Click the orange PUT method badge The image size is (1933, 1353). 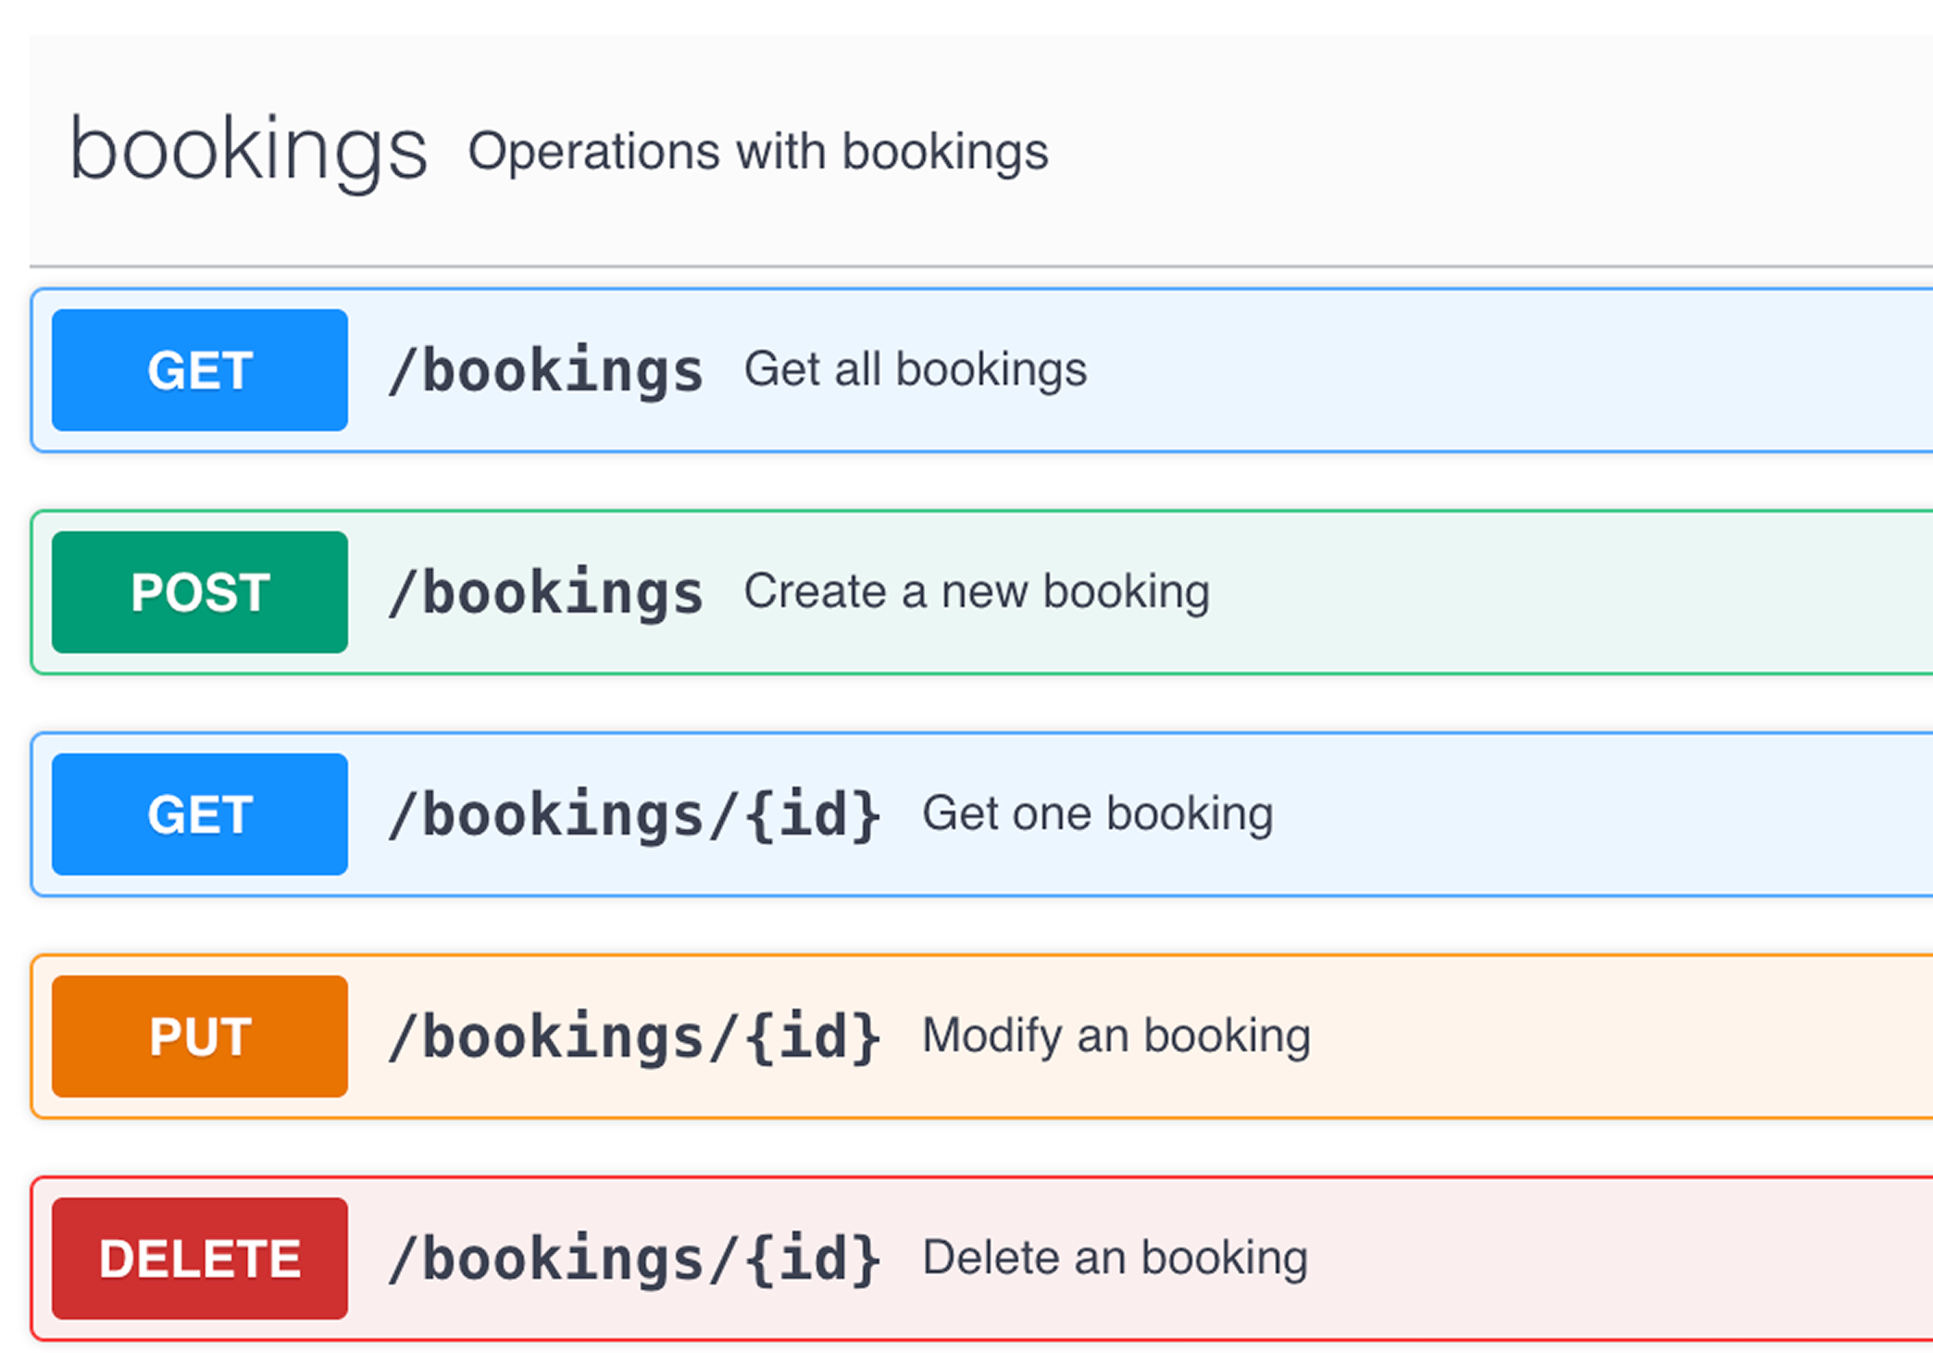coord(199,1036)
